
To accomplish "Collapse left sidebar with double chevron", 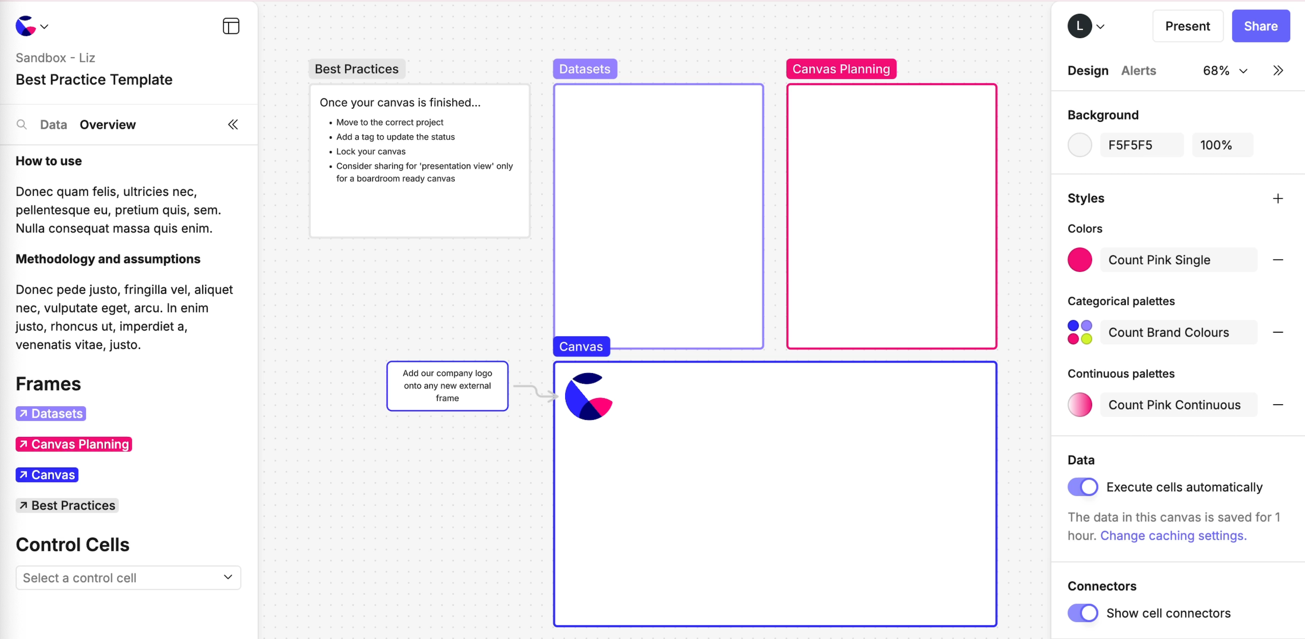I will point(232,125).
